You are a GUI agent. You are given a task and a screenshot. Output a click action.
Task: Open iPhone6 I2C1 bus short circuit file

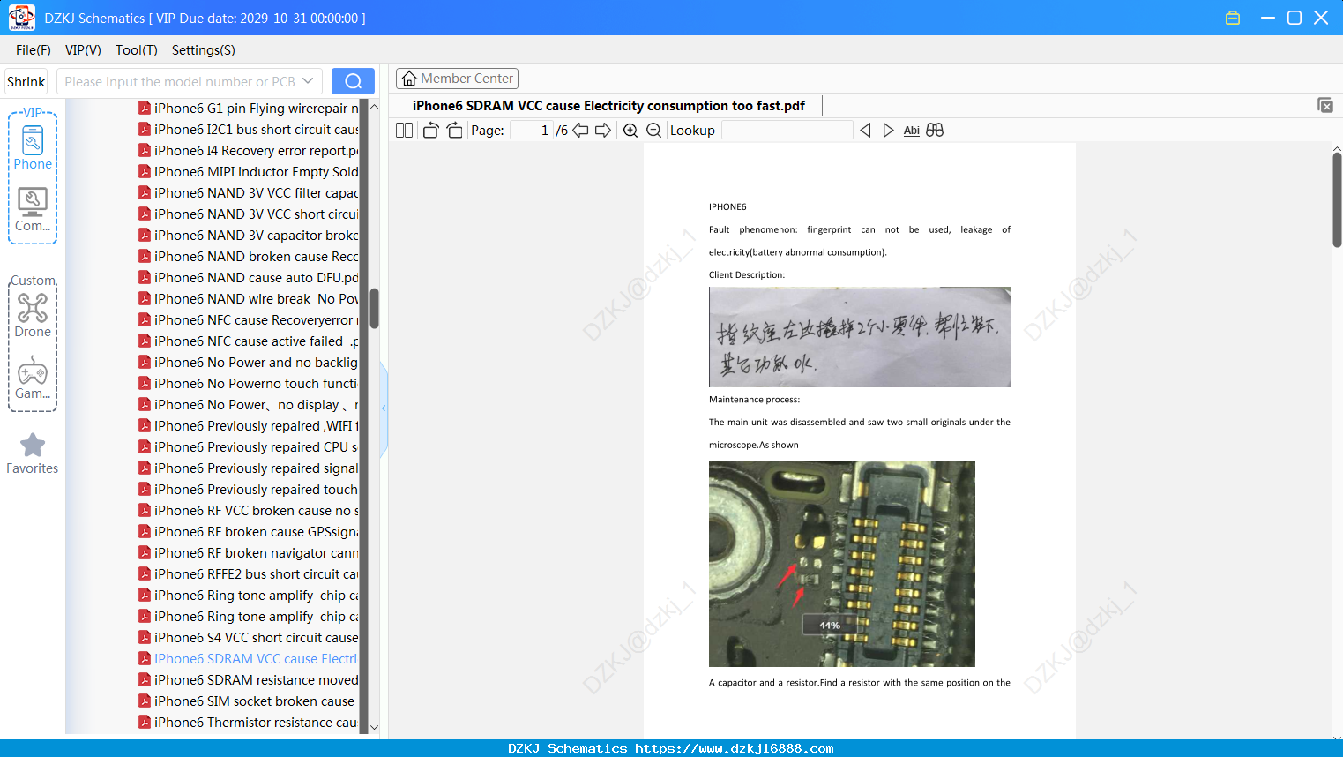[249, 130]
